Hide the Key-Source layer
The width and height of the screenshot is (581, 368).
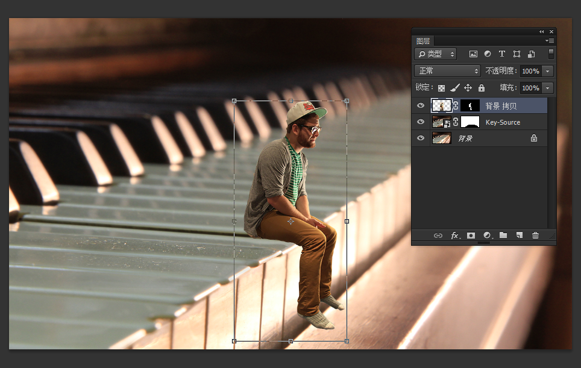coord(421,122)
